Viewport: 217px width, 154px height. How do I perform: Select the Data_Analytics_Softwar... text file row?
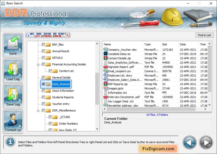155,63
